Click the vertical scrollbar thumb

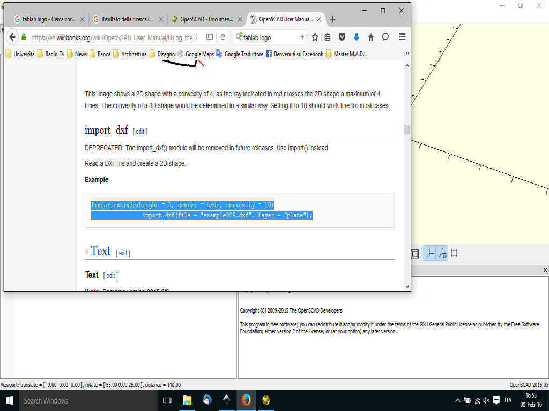click(407, 130)
